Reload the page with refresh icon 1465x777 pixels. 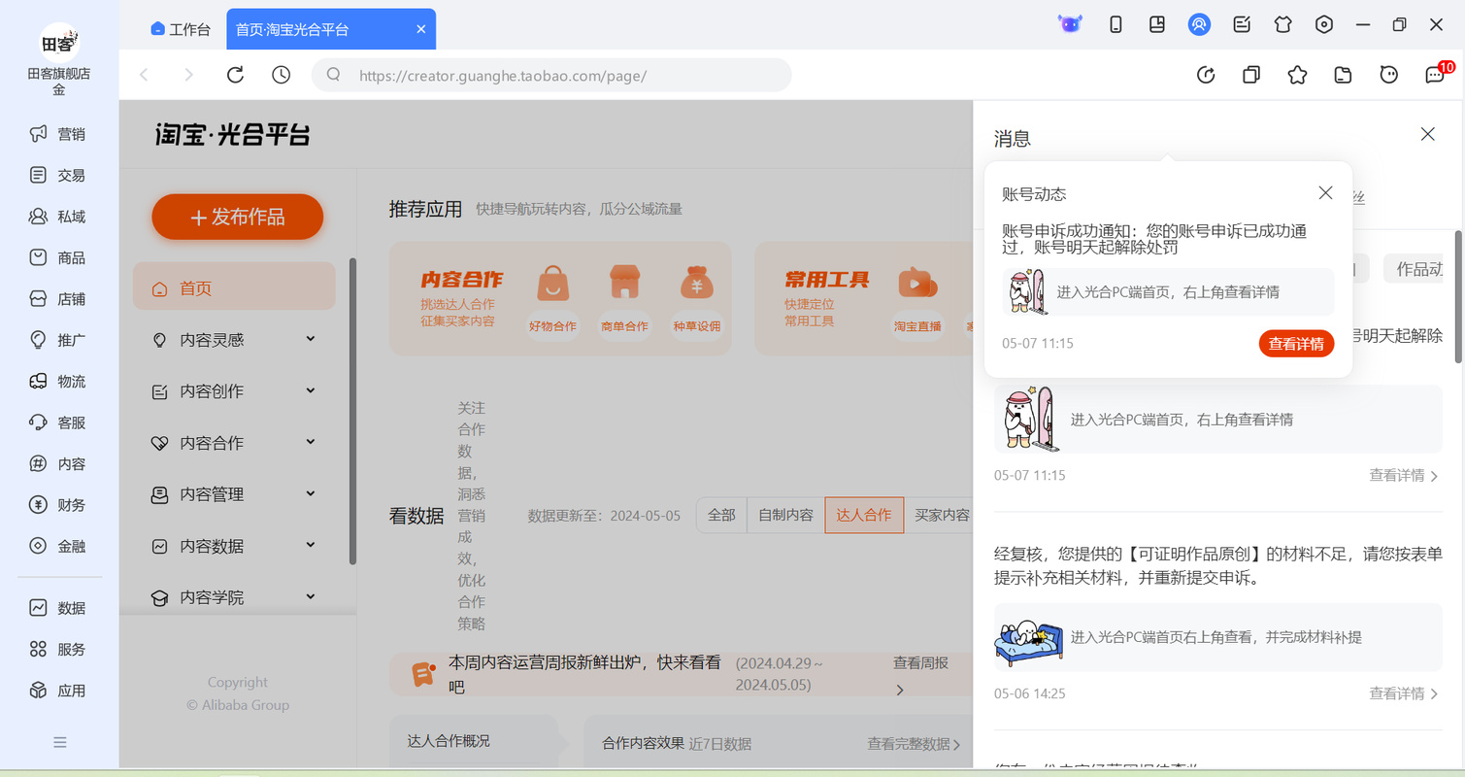coord(235,75)
